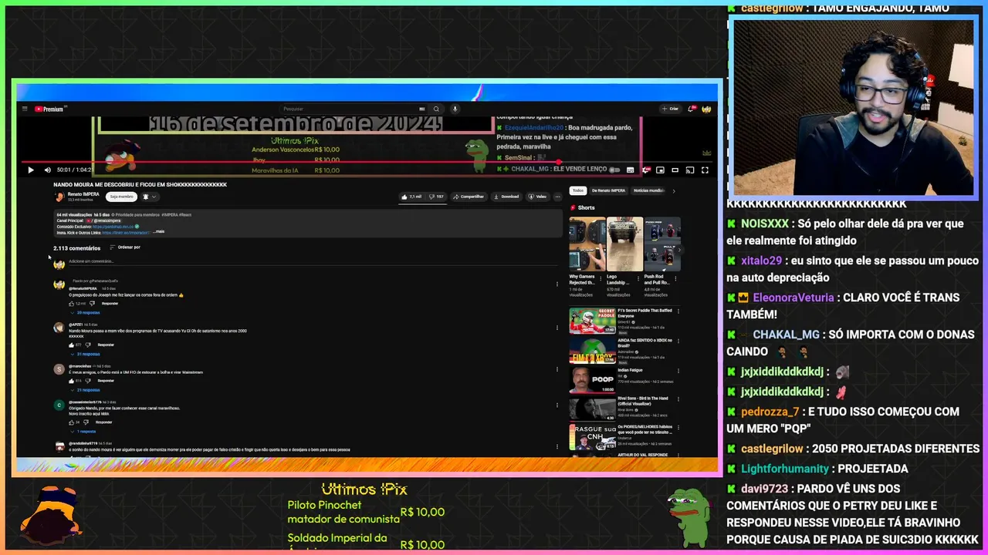
Task: Mute the video with the speaker icon
Action: [x=47, y=170]
